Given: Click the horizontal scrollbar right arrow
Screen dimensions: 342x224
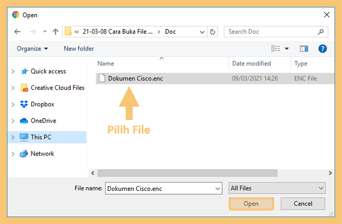Looking at the screenshot, I should [330, 173].
